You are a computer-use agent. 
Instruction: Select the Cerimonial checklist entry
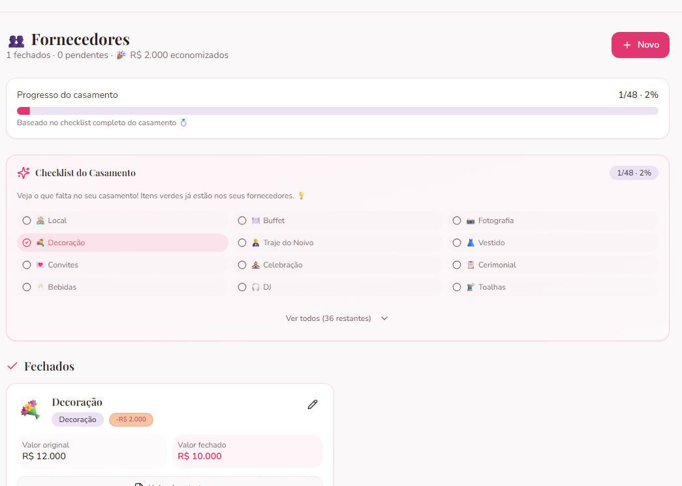[497, 265]
